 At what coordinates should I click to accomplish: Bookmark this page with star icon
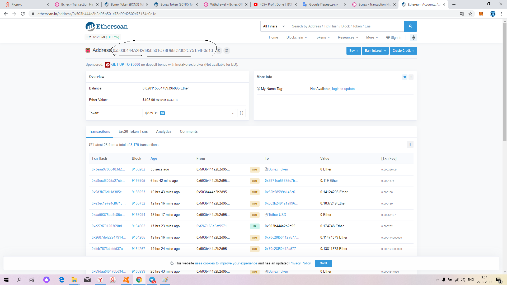click(x=470, y=14)
